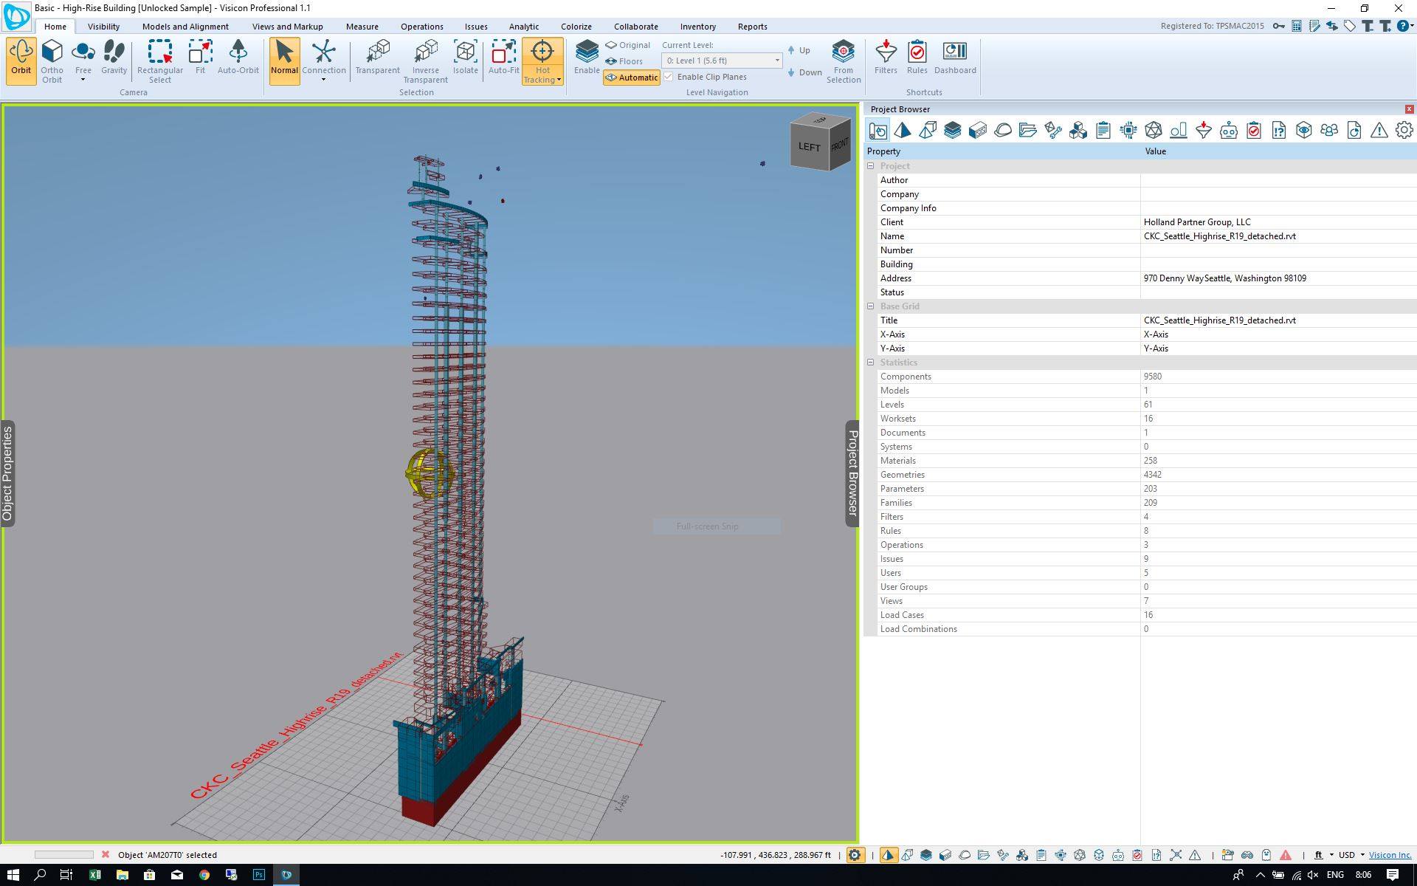Open the Dashboard shortcut
Viewport: 1417px width, 886px height.
click(955, 58)
